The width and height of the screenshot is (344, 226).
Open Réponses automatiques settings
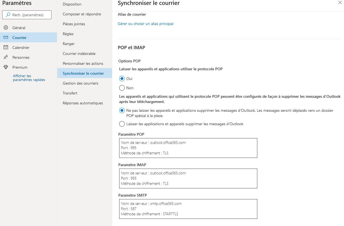[83, 103]
